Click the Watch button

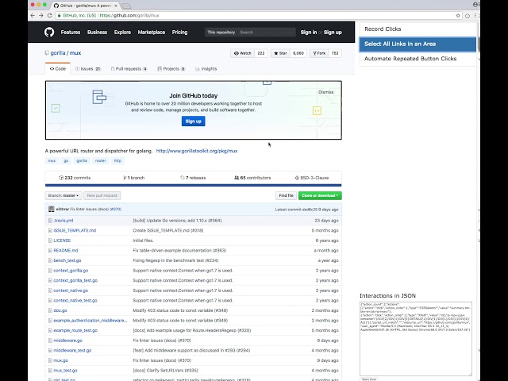coord(243,53)
